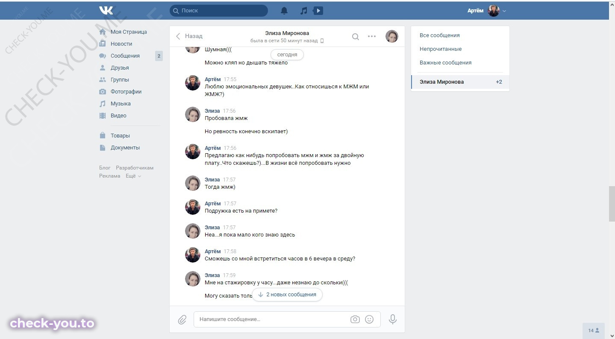Click Артём's avatar at 17:55 message
The image size is (615, 339).
tap(193, 83)
